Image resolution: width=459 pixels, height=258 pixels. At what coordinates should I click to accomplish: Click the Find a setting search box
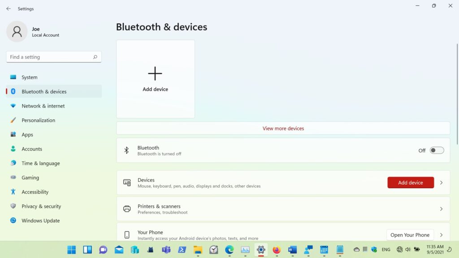click(x=49, y=57)
